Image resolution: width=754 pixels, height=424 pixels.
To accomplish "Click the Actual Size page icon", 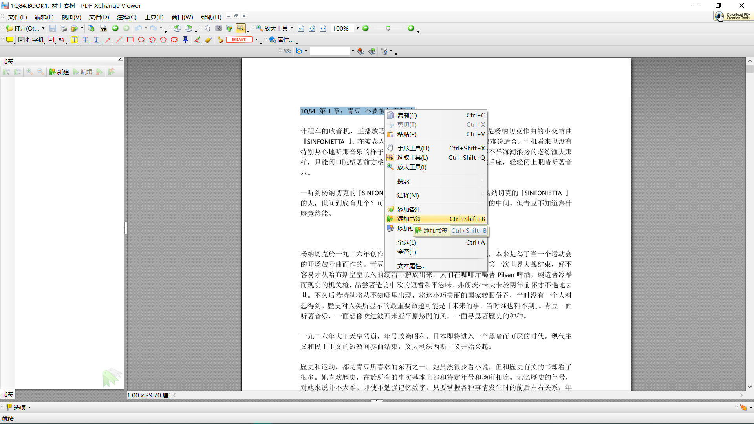I will point(301,28).
